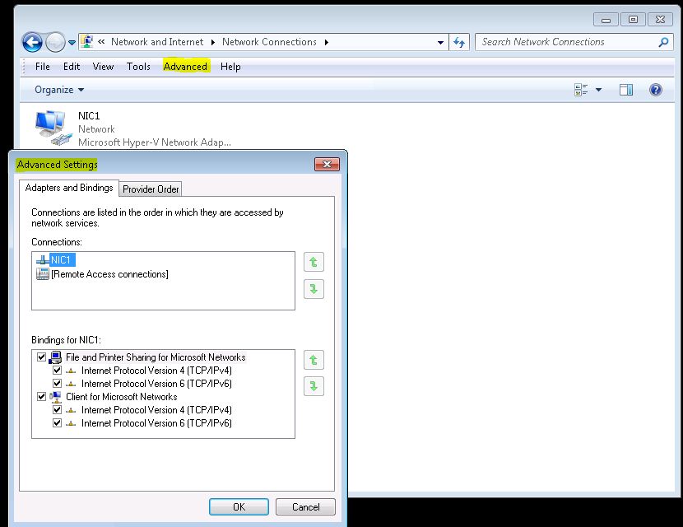
Task: Select Client for Microsoft Networks label
Action: click(x=122, y=397)
